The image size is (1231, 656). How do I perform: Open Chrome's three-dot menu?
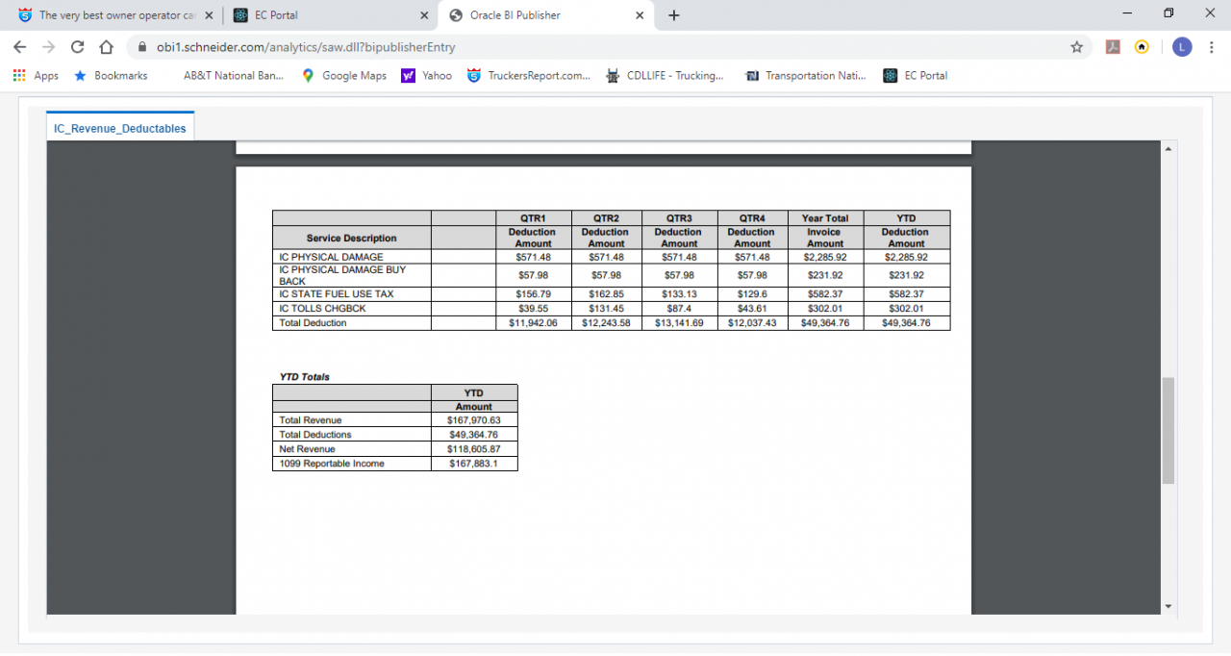pyautogui.click(x=1212, y=47)
